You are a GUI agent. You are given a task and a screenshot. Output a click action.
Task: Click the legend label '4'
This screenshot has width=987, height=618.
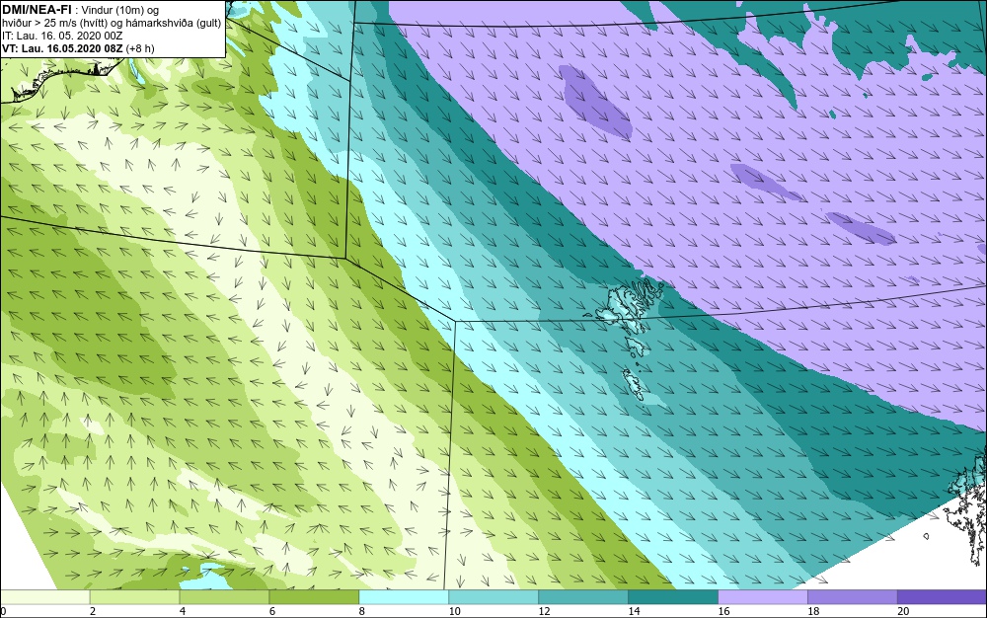coord(182,611)
